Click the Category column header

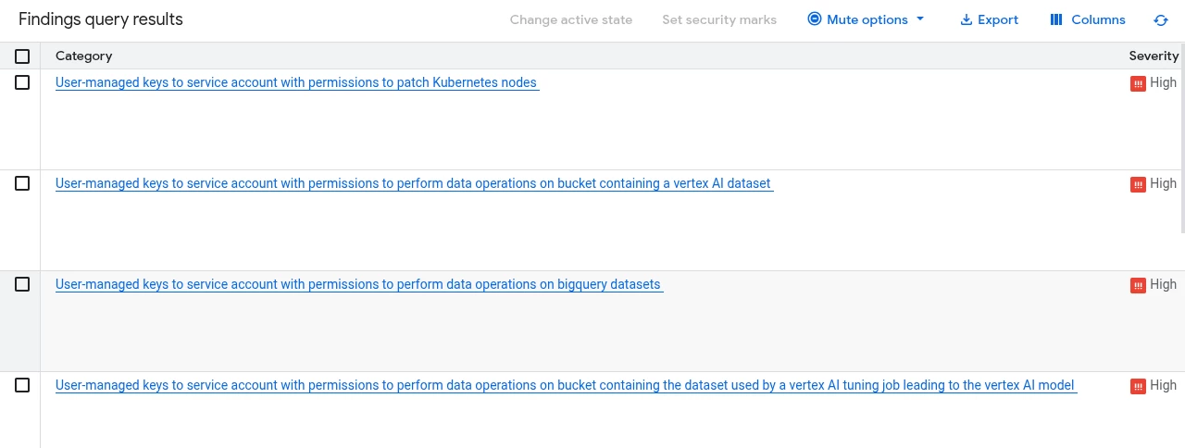click(x=84, y=56)
